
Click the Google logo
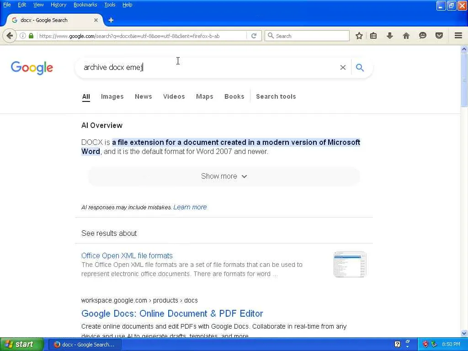(32, 68)
